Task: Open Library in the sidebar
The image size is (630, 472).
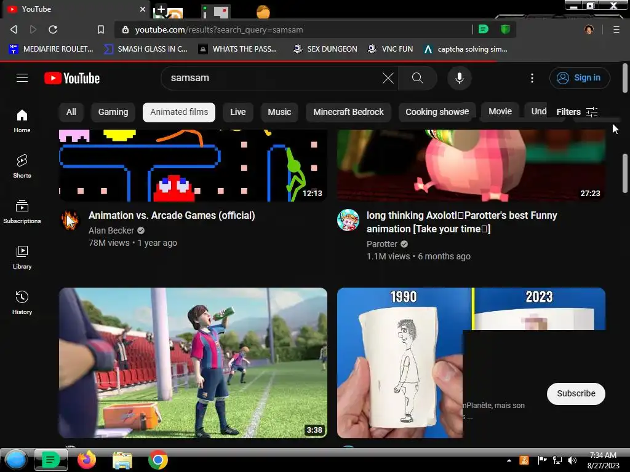Action: [22, 258]
